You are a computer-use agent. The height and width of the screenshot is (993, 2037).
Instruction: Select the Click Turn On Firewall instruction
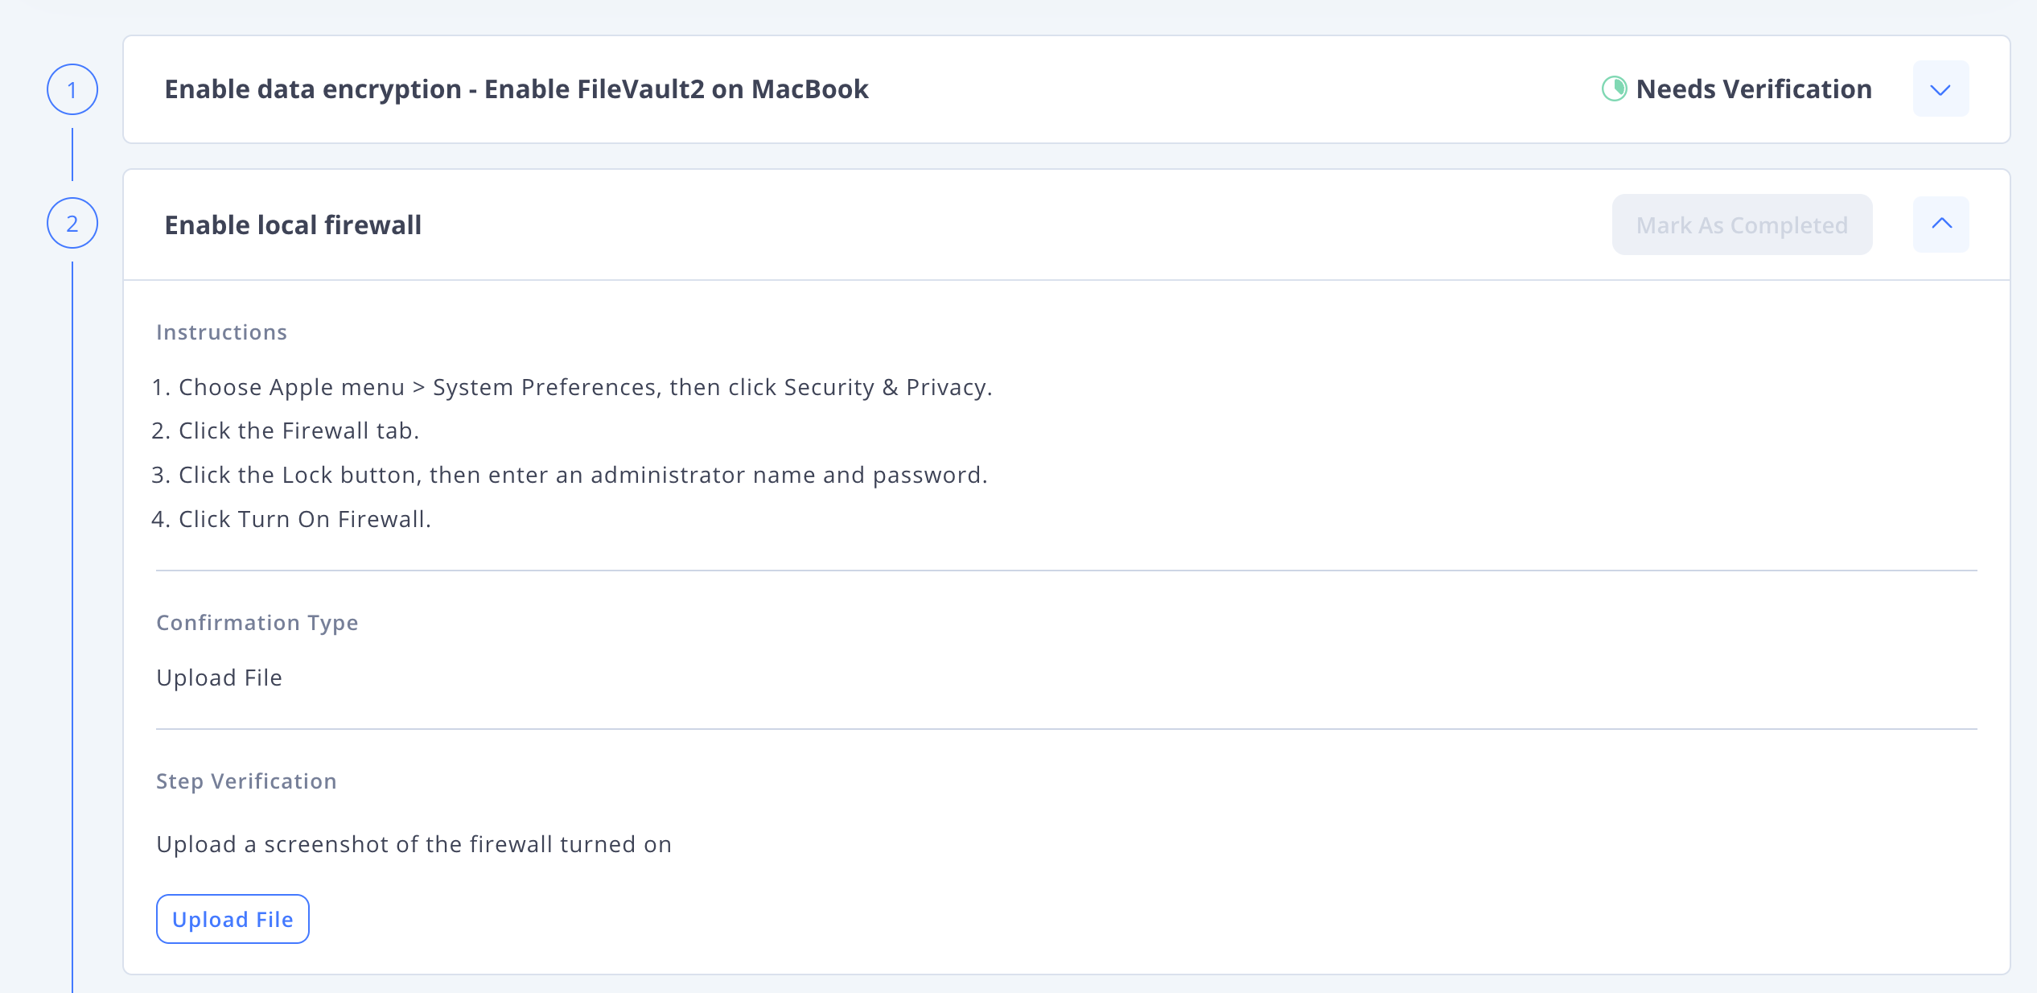tap(291, 519)
